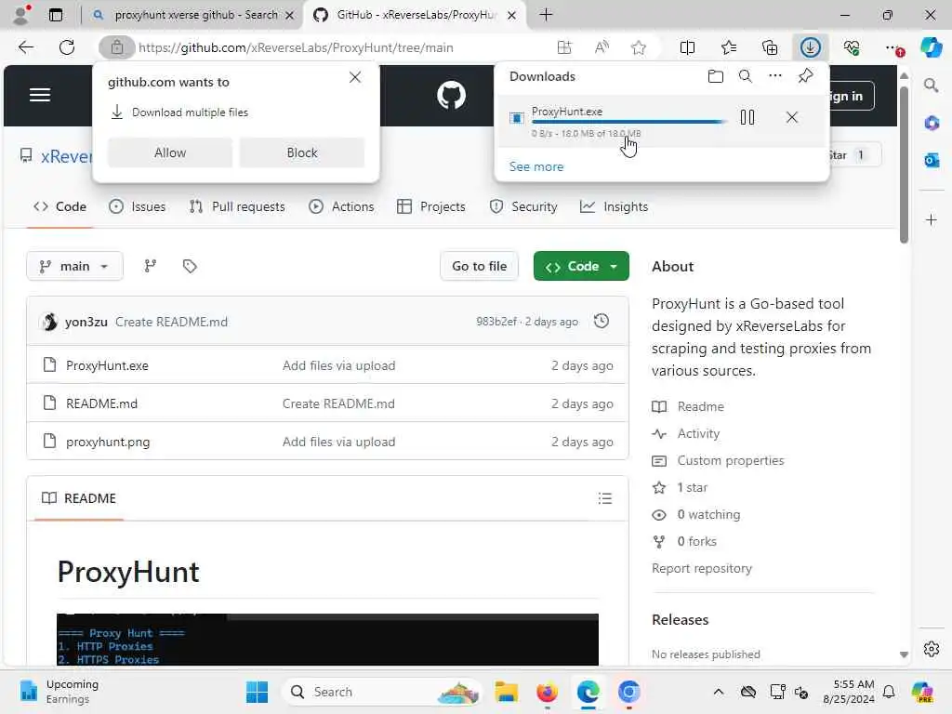Click Custom properties link
The width and height of the screenshot is (952, 714).
731,461
